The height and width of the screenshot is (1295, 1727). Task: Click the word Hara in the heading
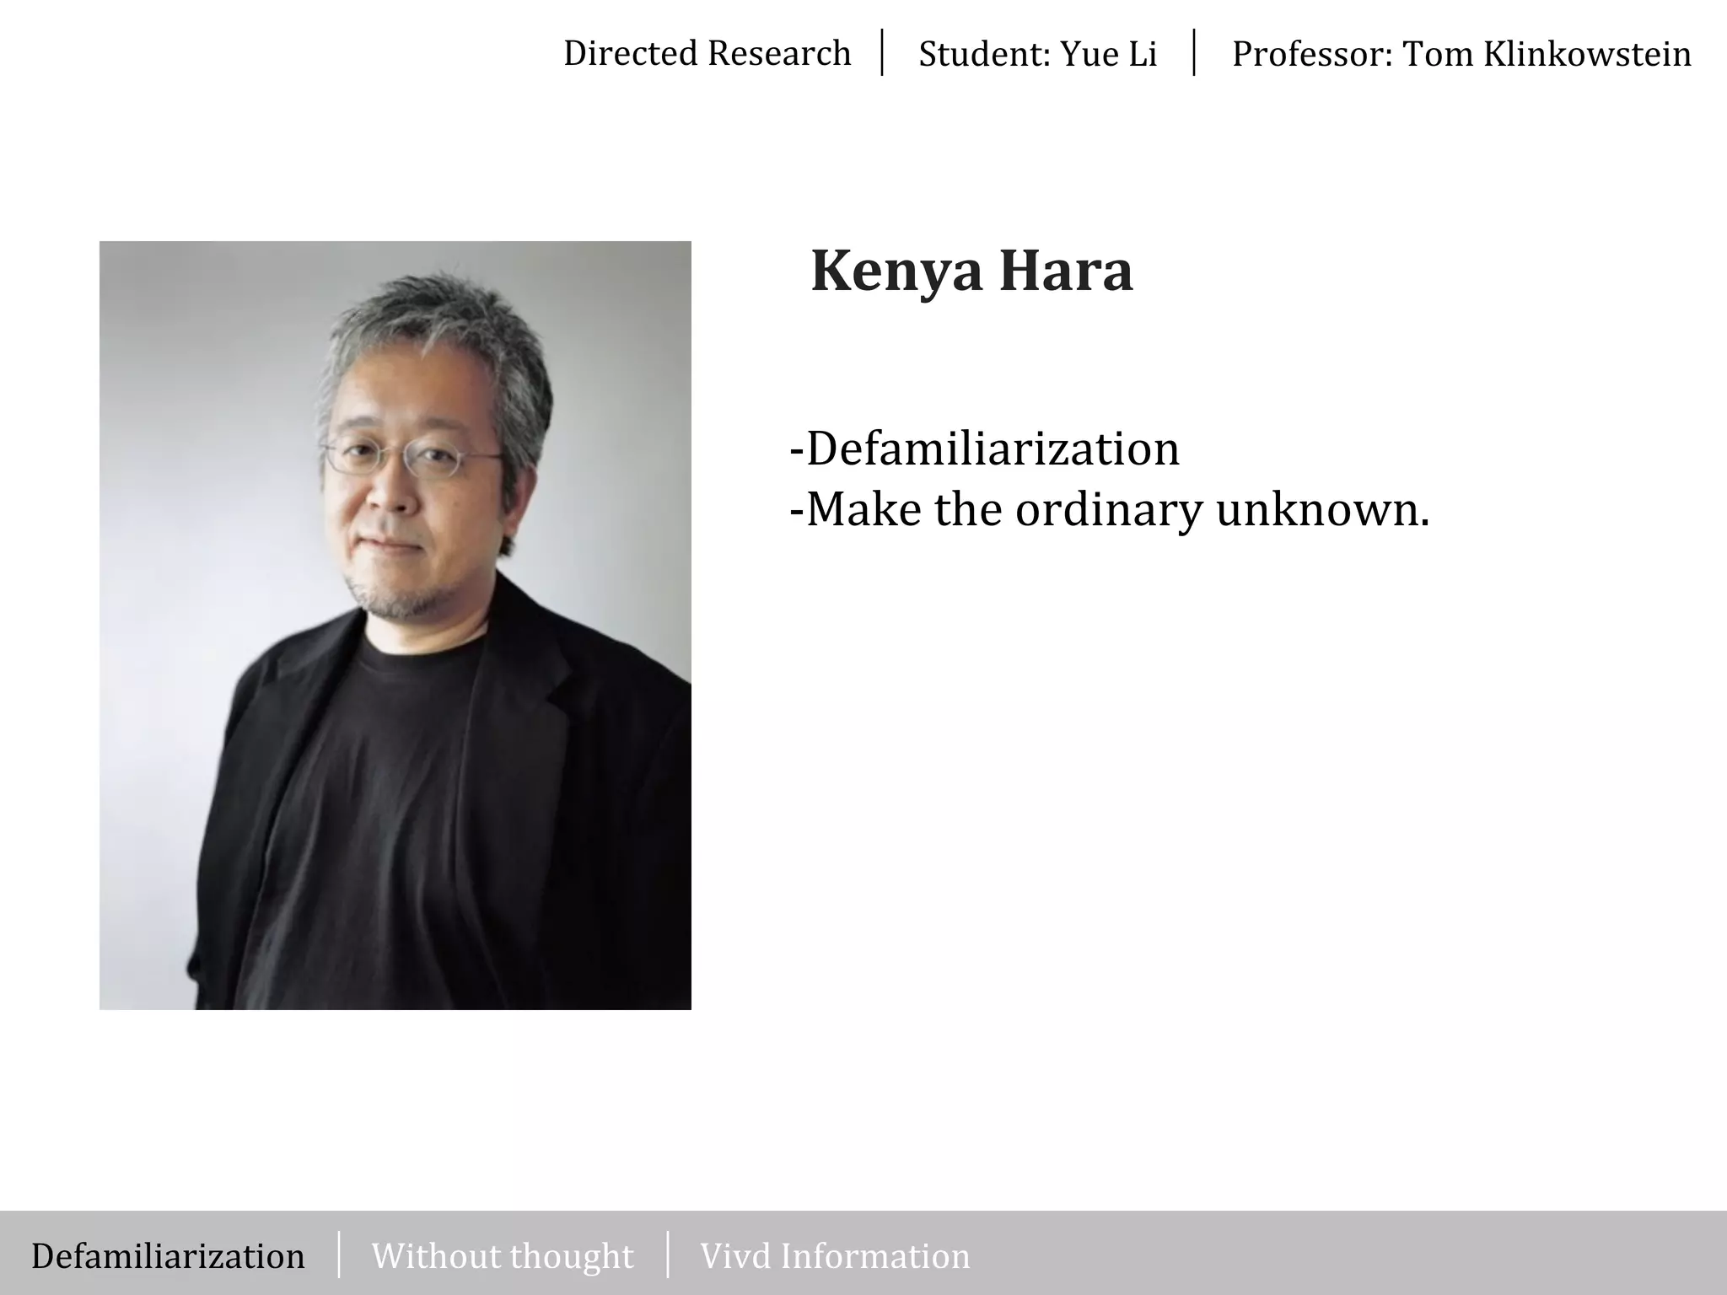[1066, 271]
